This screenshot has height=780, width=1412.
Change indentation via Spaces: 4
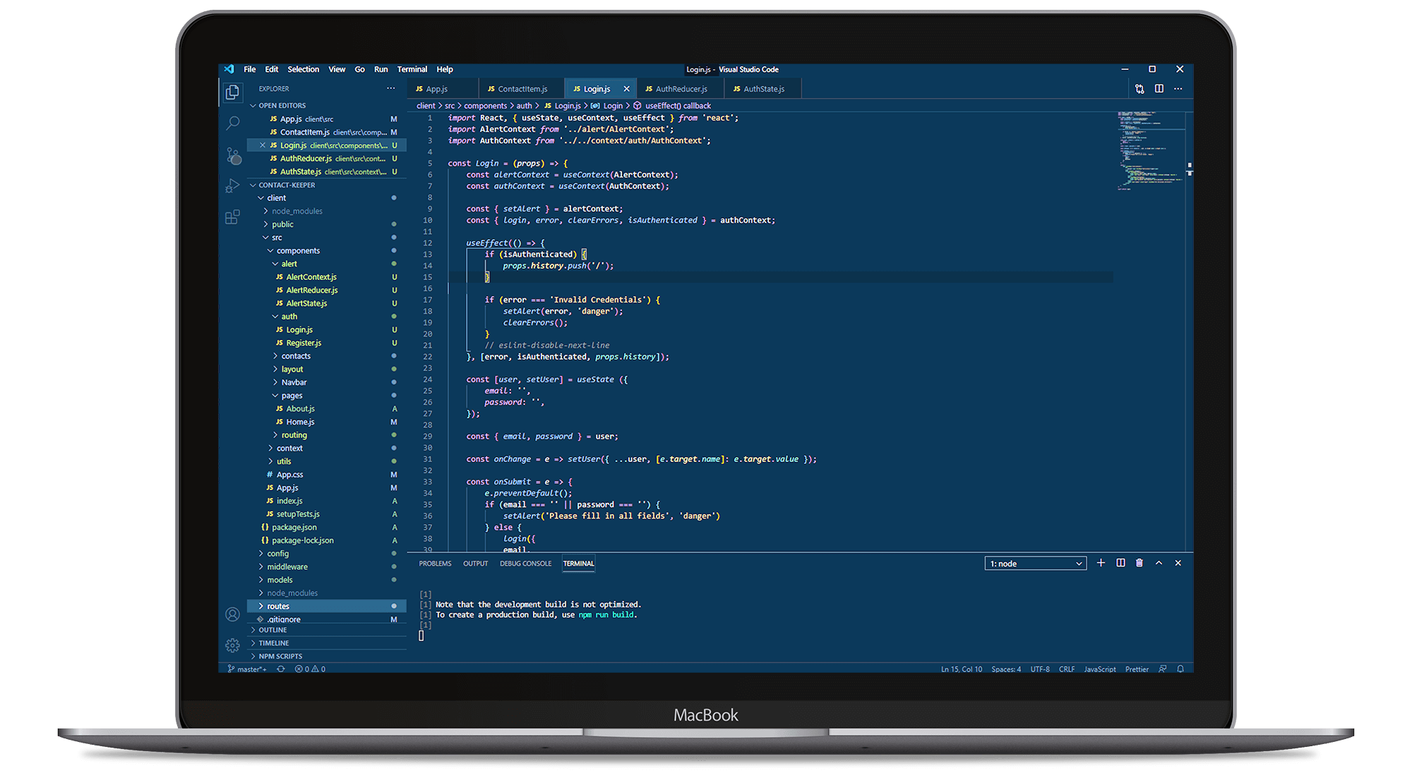pyautogui.click(x=1006, y=669)
